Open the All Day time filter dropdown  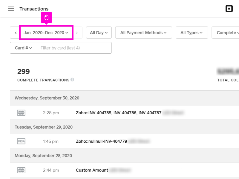[x=99, y=33]
